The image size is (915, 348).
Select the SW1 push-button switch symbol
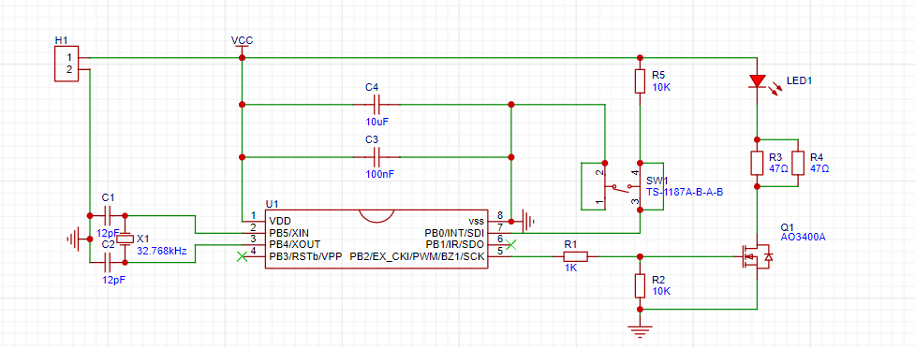pos(622,186)
